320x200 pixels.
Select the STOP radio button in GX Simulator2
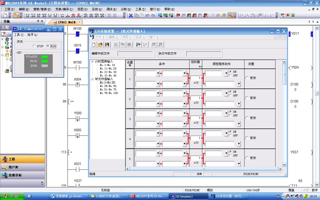[x=34, y=46]
